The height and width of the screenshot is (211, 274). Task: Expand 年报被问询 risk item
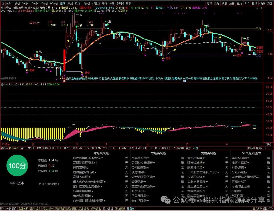click(241, 158)
